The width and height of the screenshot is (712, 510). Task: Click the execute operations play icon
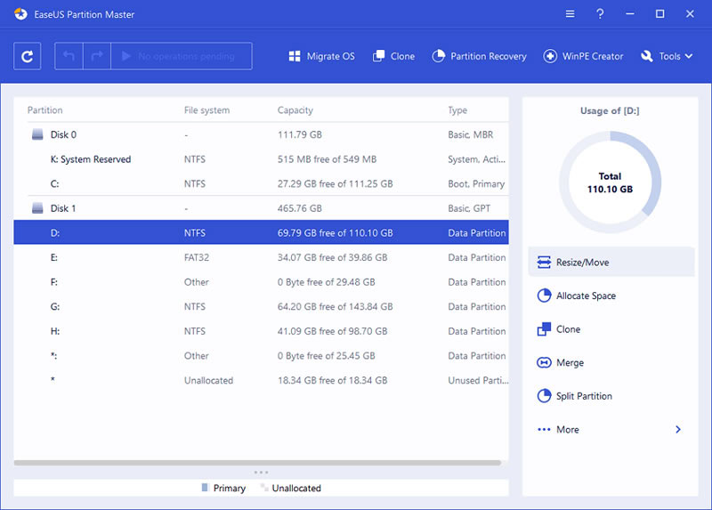pyautogui.click(x=126, y=56)
